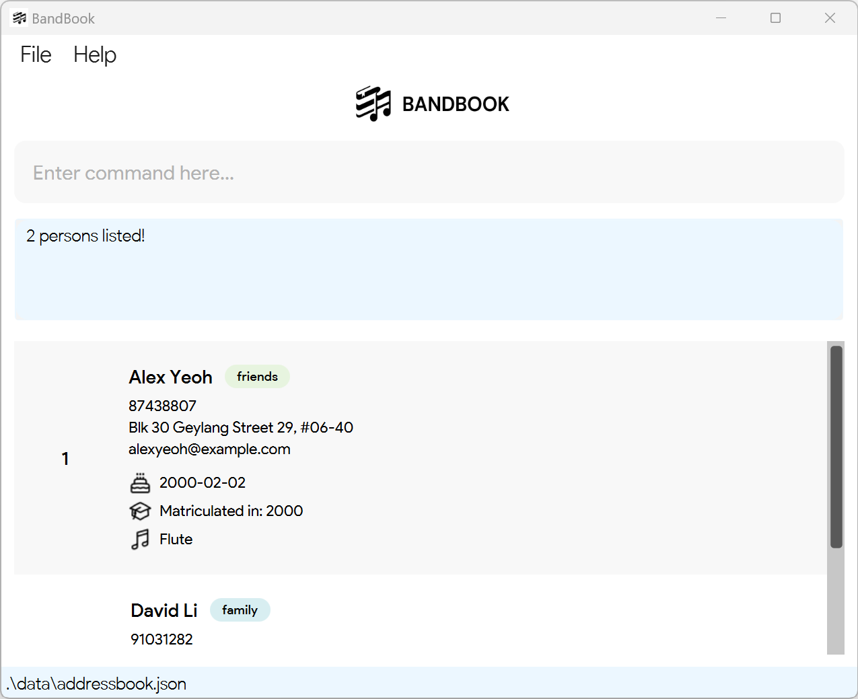Click the BandBook logo icon in header
This screenshot has width=858, height=699.
click(x=373, y=104)
